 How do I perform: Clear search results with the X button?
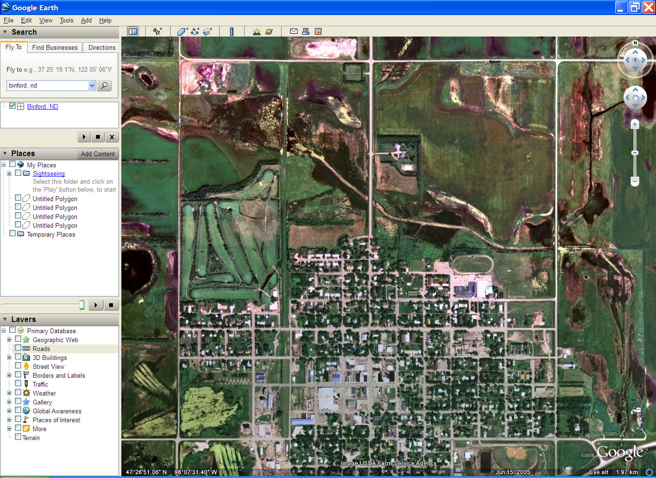pos(112,137)
